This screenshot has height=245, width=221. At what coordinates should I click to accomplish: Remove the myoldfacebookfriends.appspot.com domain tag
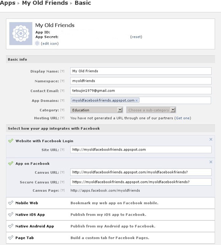(x=136, y=100)
